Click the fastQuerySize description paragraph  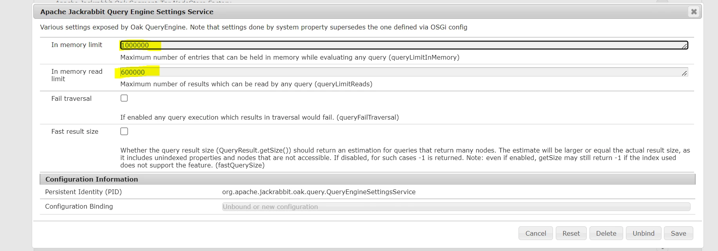click(405, 158)
